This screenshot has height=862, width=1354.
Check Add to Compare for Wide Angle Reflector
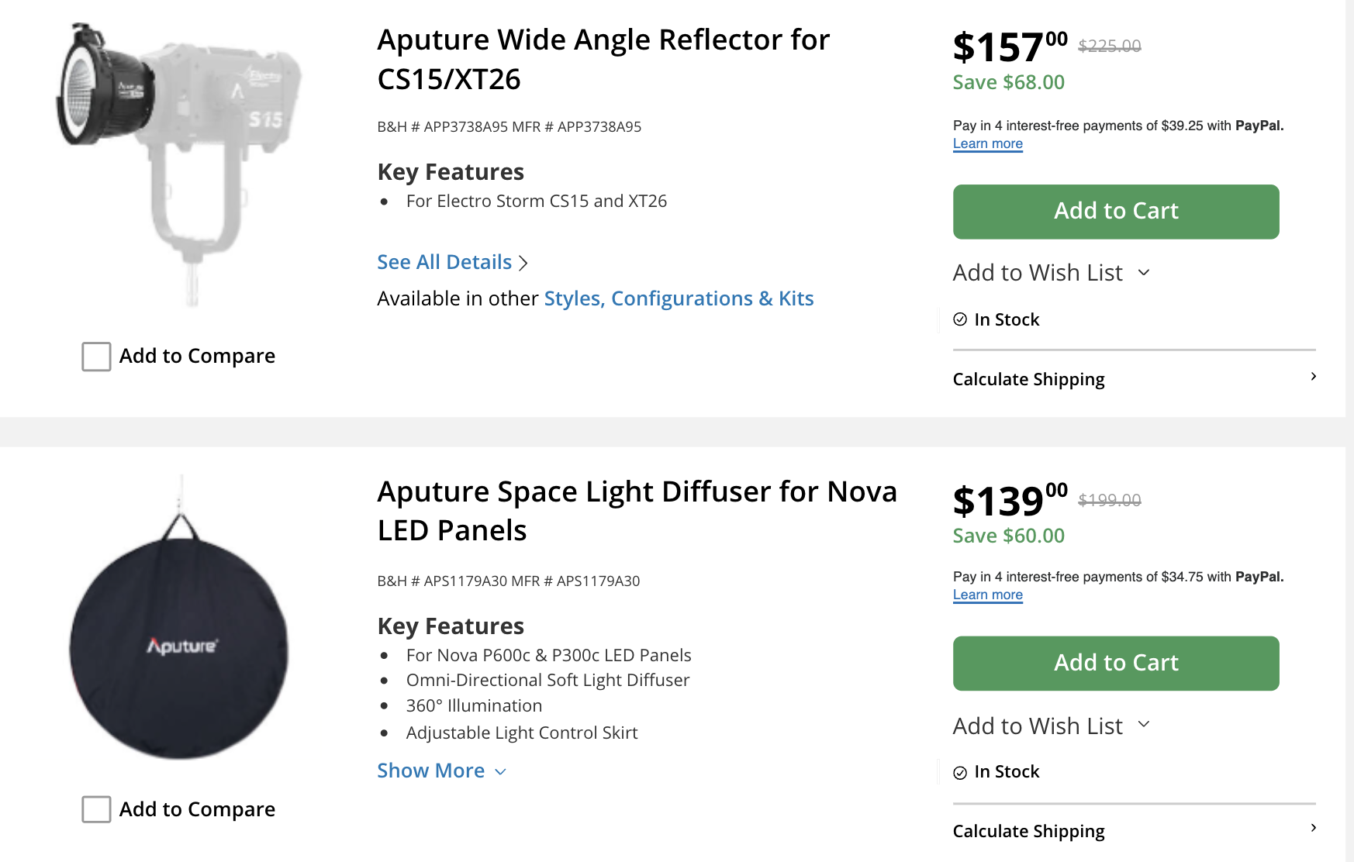pos(97,357)
